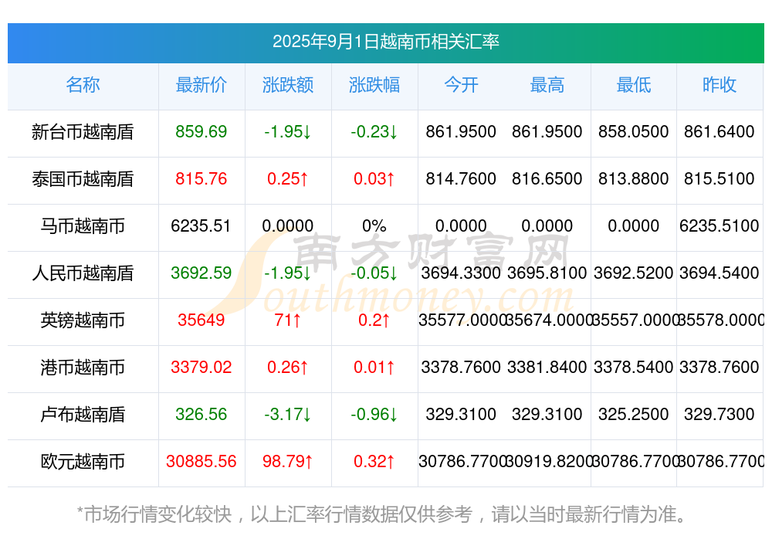Select the 欧元越南币 row name

tap(83, 462)
